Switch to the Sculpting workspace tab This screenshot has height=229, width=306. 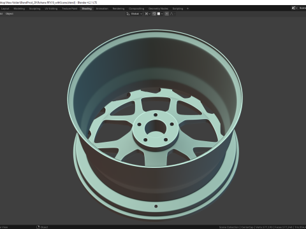[x=34, y=9]
